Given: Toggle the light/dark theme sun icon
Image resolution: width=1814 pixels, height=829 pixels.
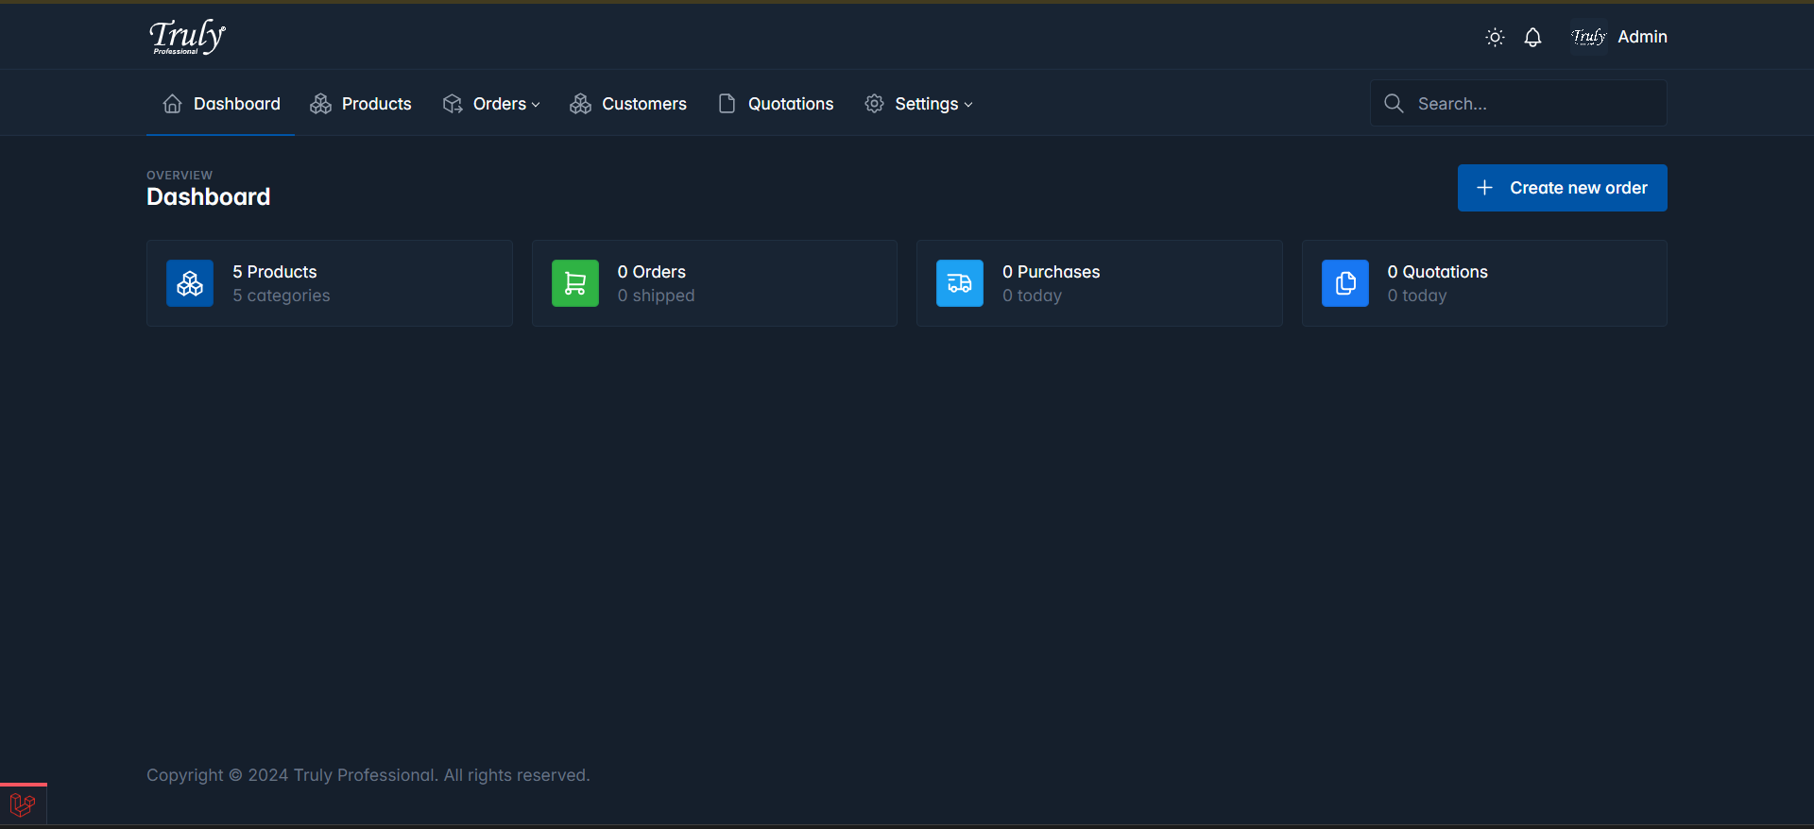Looking at the screenshot, I should click(x=1495, y=38).
